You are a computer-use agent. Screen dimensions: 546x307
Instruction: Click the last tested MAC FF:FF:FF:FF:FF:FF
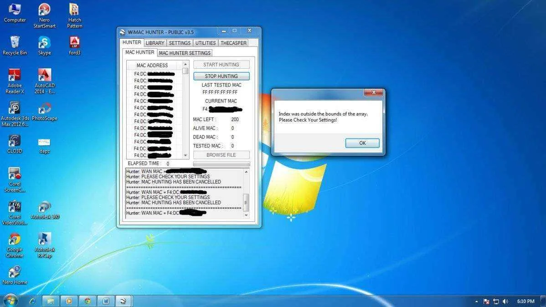click(220, 92)
